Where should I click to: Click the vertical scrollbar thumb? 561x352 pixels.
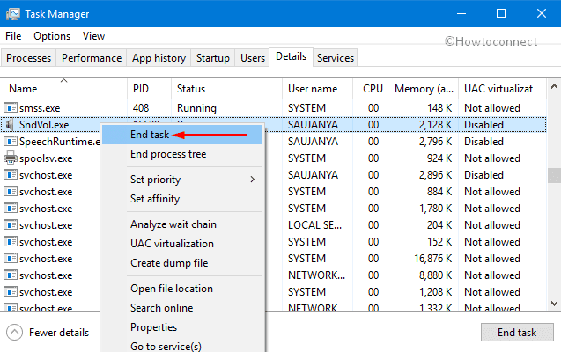point(554,175)
